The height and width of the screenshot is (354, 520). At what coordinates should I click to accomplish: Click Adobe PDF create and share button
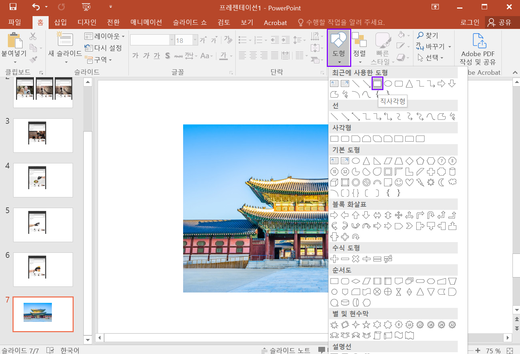coord(478,49)
